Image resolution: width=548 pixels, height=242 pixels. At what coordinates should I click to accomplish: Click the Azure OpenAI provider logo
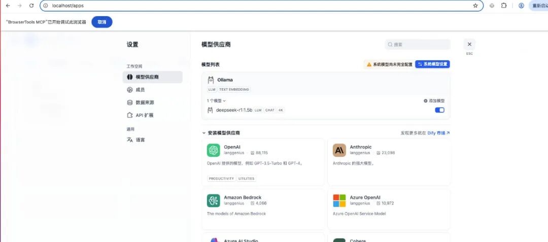point(339,201)
